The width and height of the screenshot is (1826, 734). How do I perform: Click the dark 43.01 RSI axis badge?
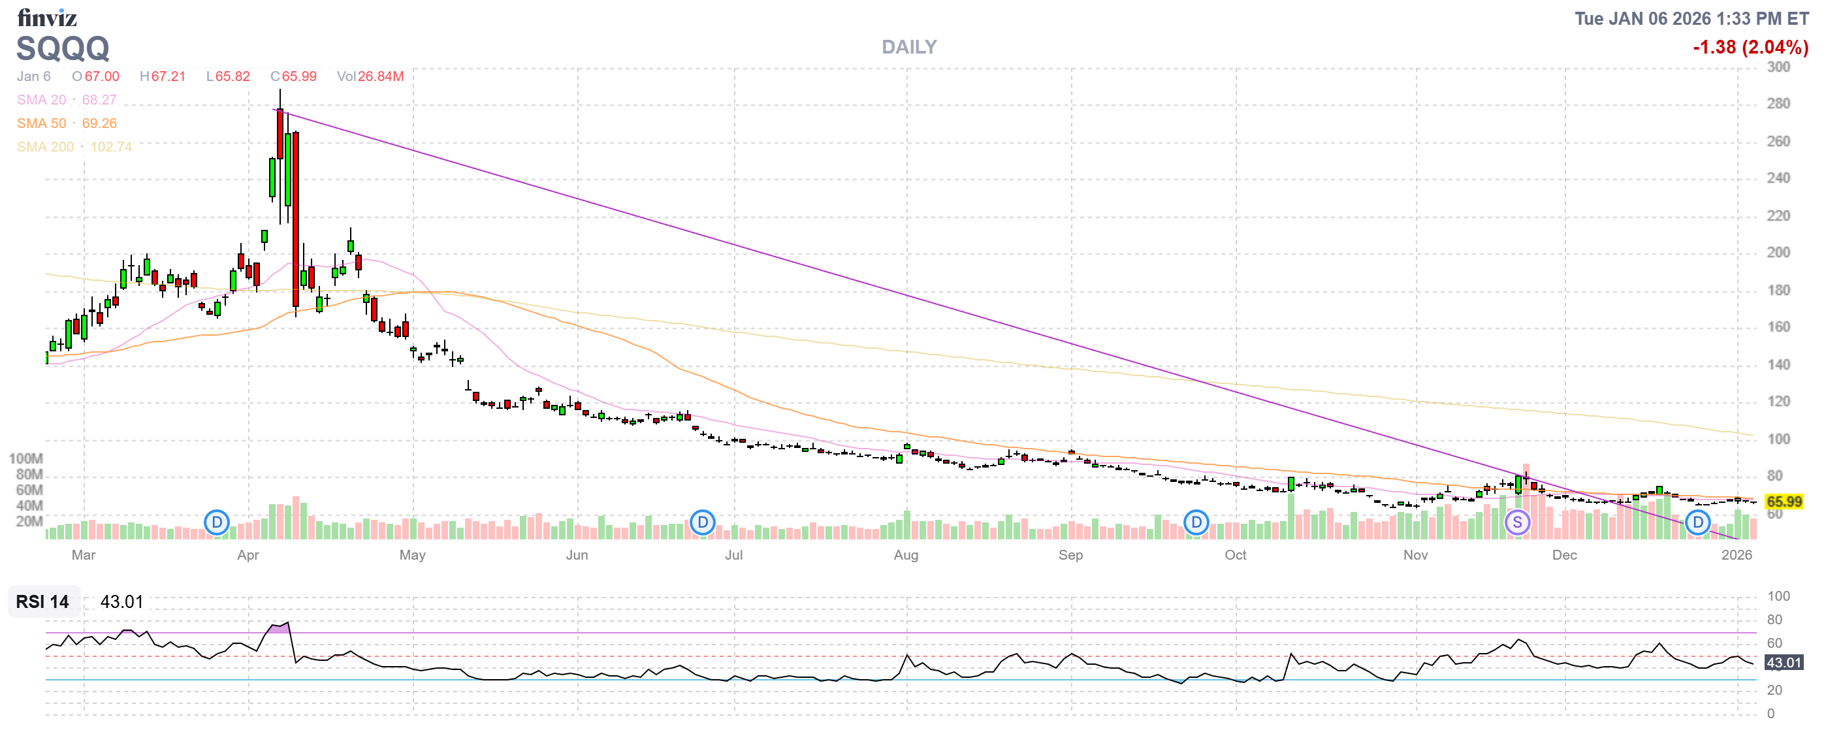[x=1784, y=662]
